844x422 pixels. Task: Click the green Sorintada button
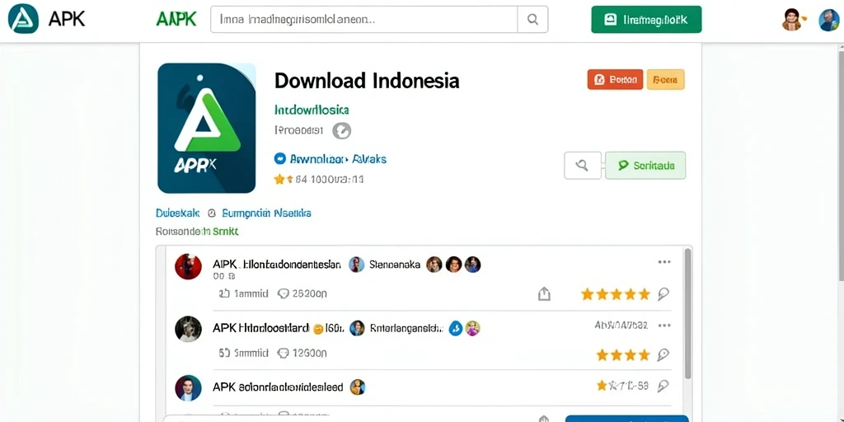645,165
